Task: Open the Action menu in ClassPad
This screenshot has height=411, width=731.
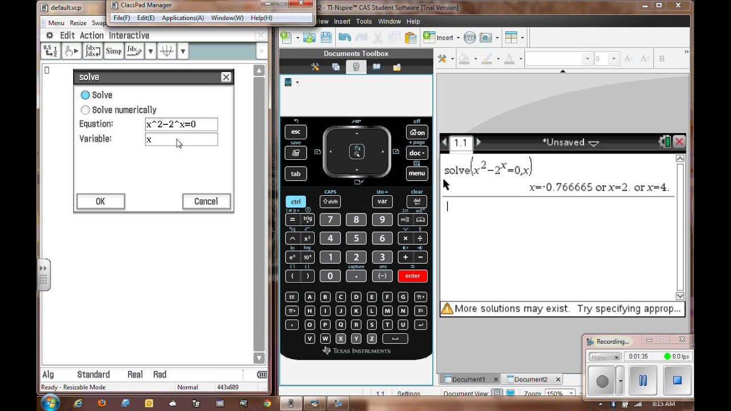Action: [92, 35]
